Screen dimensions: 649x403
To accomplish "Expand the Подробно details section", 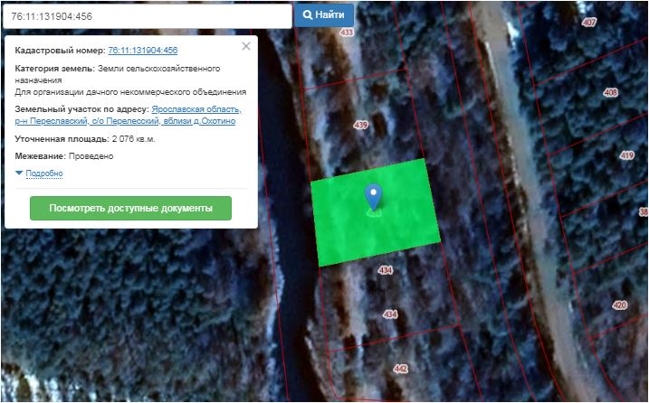I will 44,173.
